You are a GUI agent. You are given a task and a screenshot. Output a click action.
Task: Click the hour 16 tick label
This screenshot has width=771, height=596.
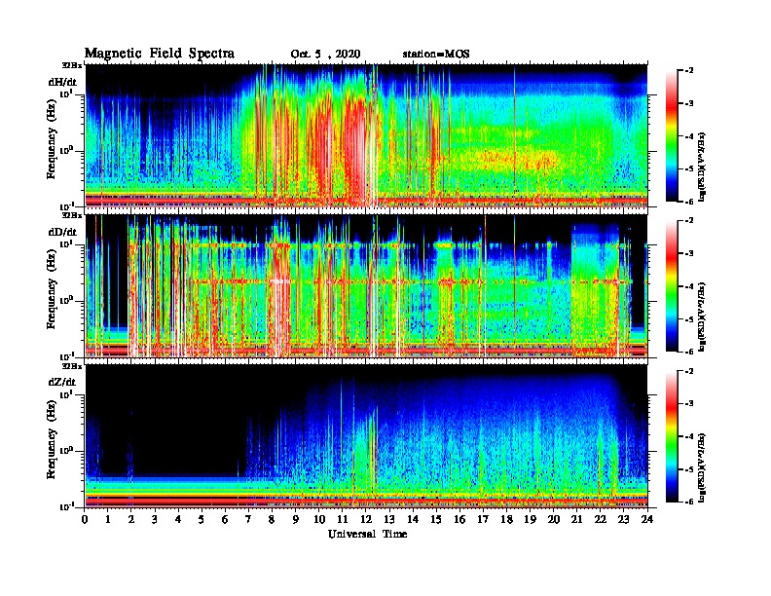click(x=459, y=519)
